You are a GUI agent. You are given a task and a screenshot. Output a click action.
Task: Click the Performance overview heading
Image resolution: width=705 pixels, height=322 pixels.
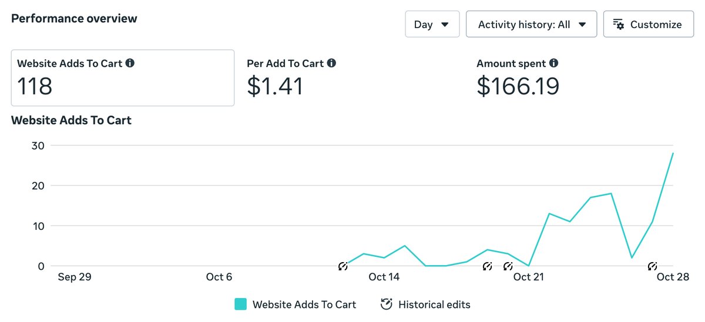(x=75, y=18)
